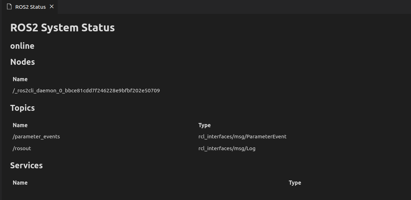Click the Type header in Services table
The height and width of the screenshot is (200, 411).
(x=295, y=183)
